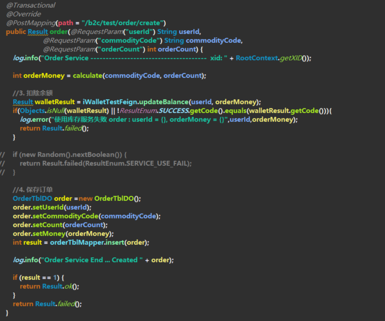Click RootContext in the log.info line
This screenshot has width=385, height=321.
click(x=257, y=58)
